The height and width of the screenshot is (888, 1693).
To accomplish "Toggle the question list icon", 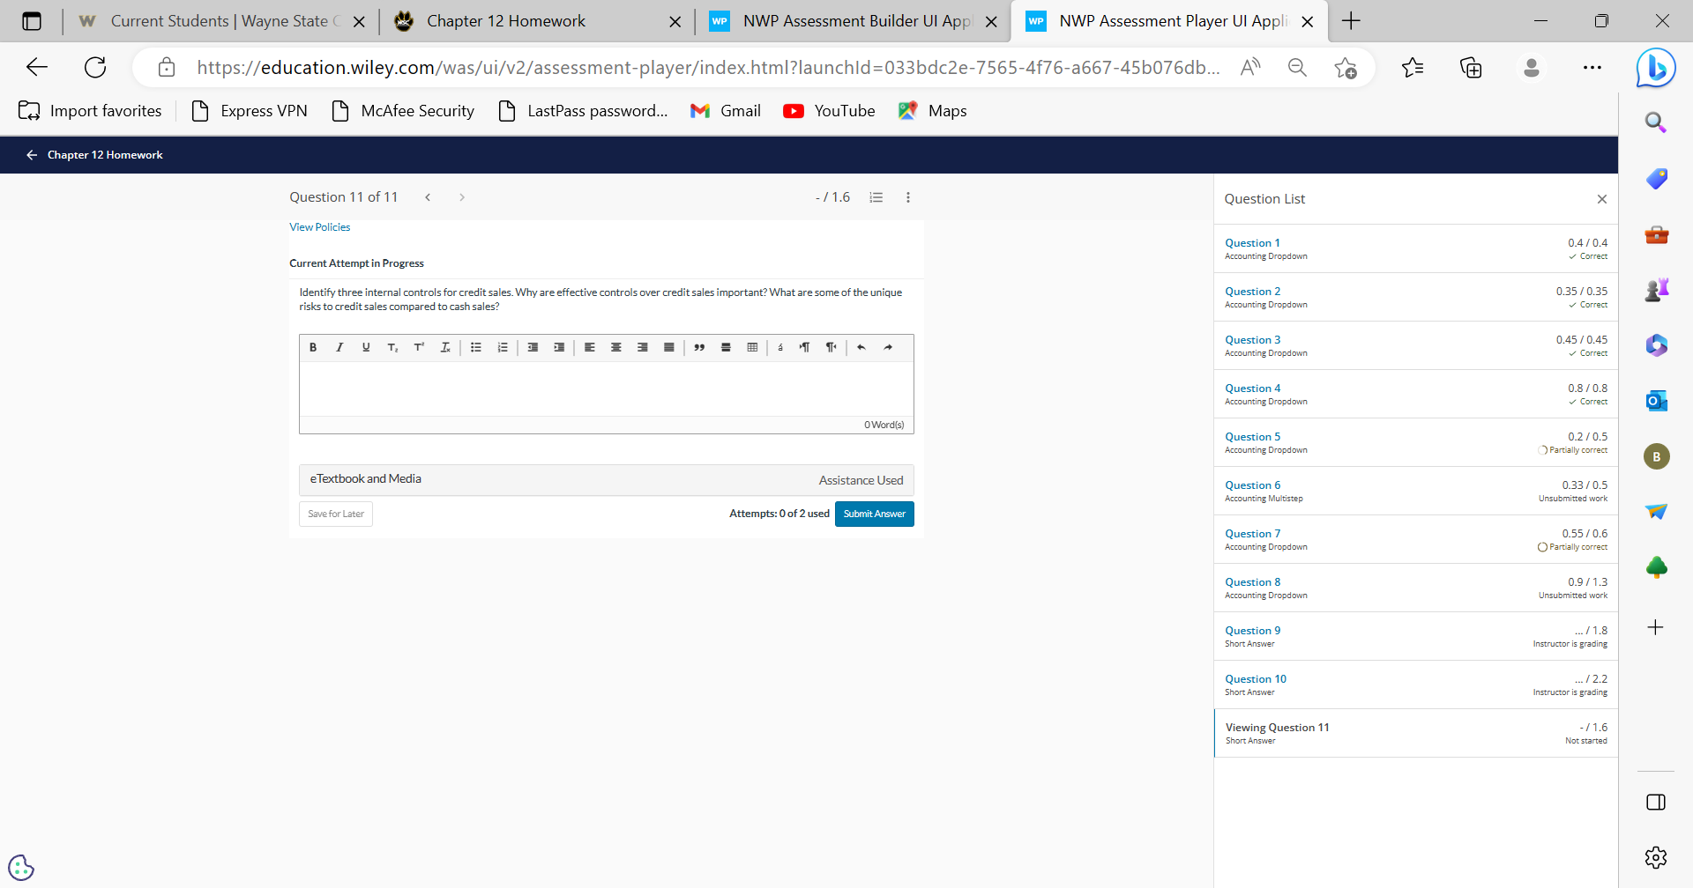I will 876,197.
